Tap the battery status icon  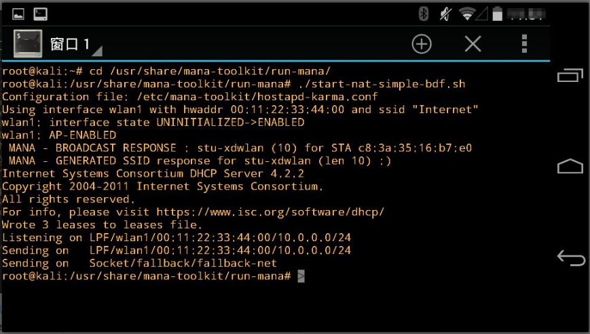pos(498,14)
